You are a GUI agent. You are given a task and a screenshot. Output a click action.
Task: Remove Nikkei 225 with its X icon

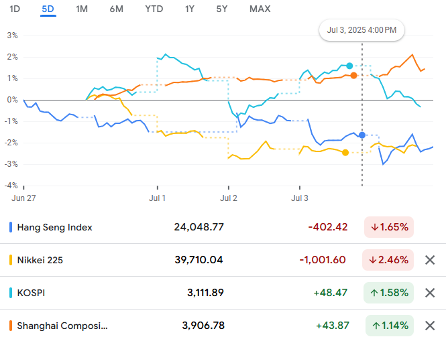click(431, 260)
